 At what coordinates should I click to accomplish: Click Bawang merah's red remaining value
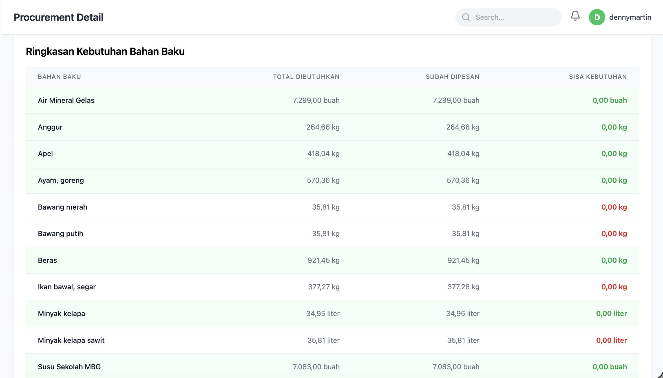point(614,207)
